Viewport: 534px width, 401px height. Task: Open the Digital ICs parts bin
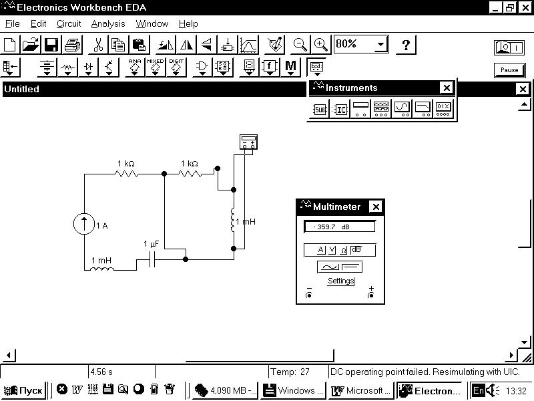coord(176,67)
